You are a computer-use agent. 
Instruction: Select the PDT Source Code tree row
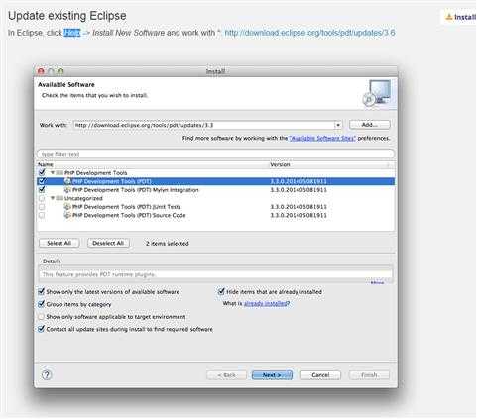point(216,215)
